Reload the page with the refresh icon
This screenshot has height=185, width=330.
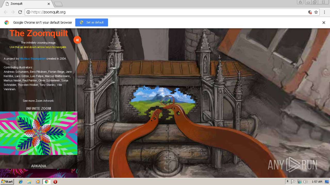(20, 12)
